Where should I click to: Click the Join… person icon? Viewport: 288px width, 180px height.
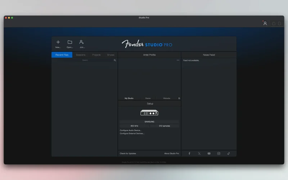point(81,42)
